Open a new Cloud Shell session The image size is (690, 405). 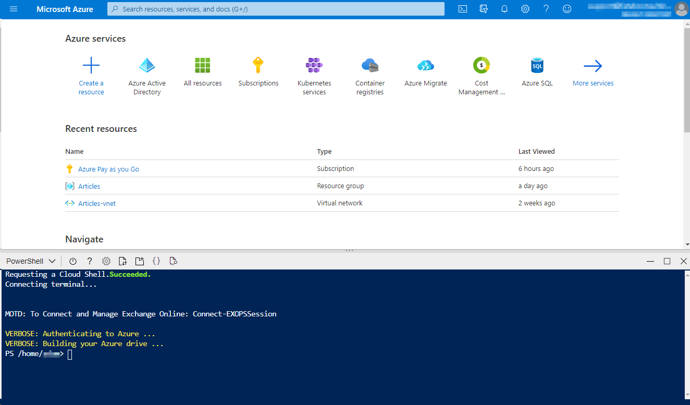(140, 261)
